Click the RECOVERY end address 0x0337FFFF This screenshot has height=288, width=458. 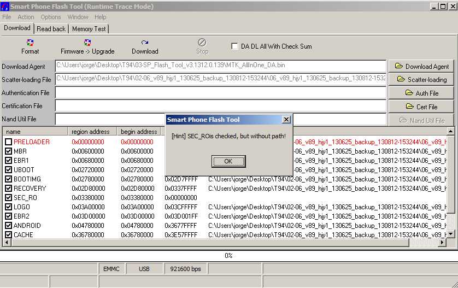[180, 189]
